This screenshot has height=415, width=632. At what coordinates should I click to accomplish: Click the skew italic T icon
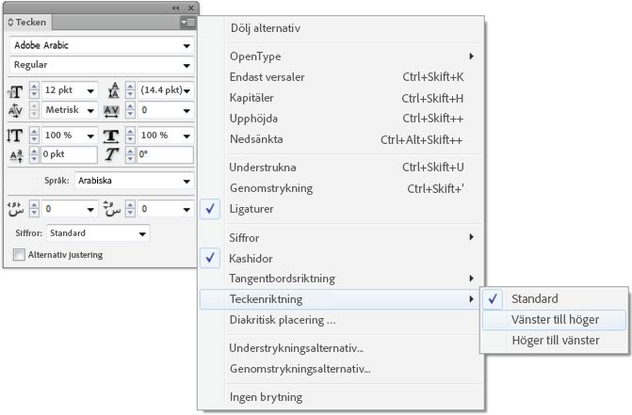coord(112,154)
